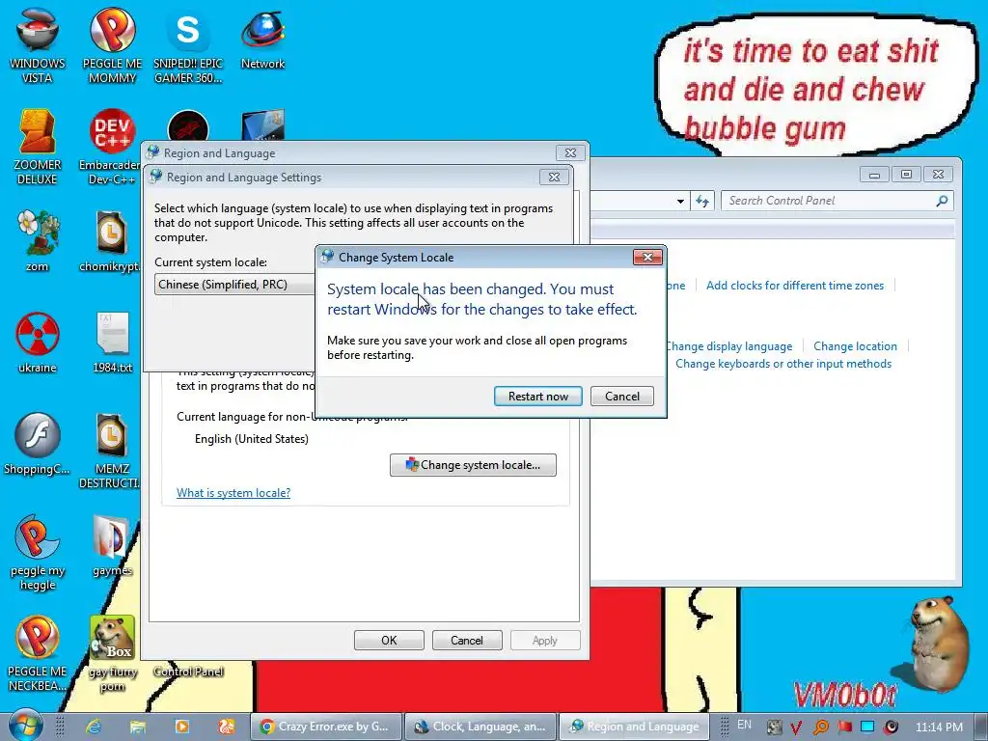Open the ukraine radiation symbol icon
988x741 pixels.
pyautogui.click(x=38, y=343)
